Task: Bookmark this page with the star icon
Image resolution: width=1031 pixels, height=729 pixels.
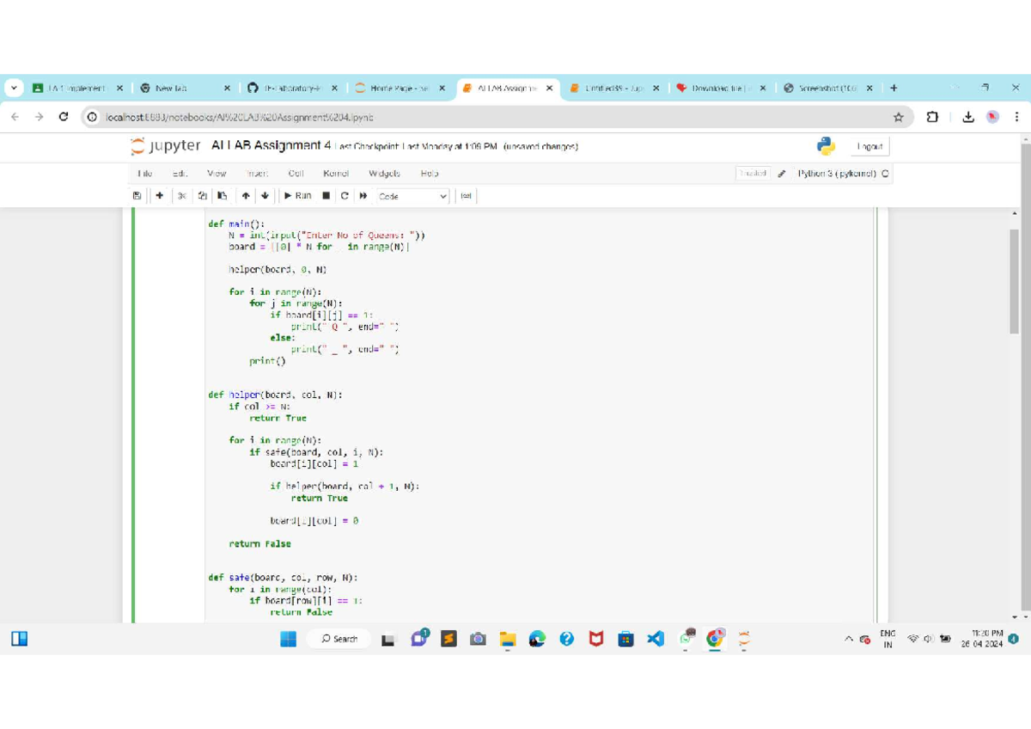Action: point(899,117)
